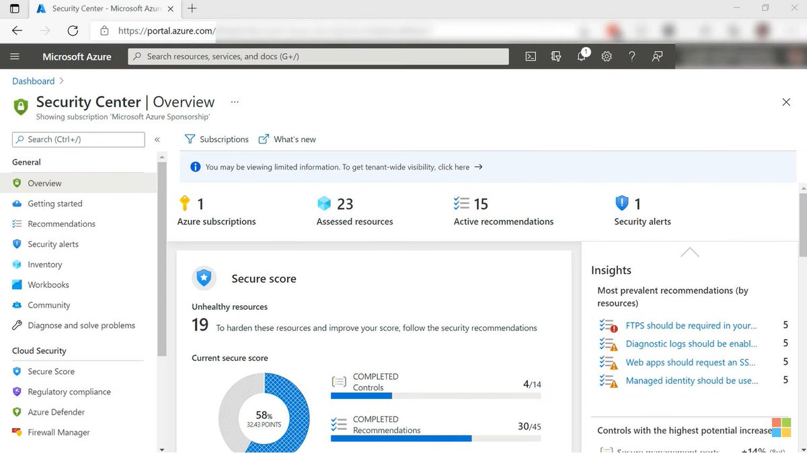Click the browser Back arrow
Viewport: 807px width, 453px height.
[x=17, y=31]
